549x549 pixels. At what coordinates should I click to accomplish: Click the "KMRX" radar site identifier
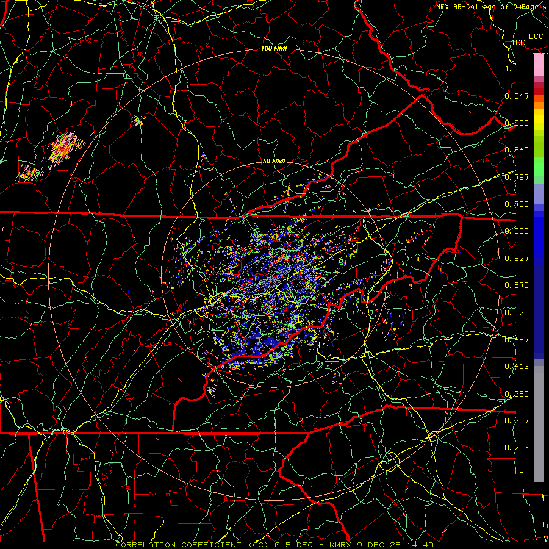[x=341, y=545]
